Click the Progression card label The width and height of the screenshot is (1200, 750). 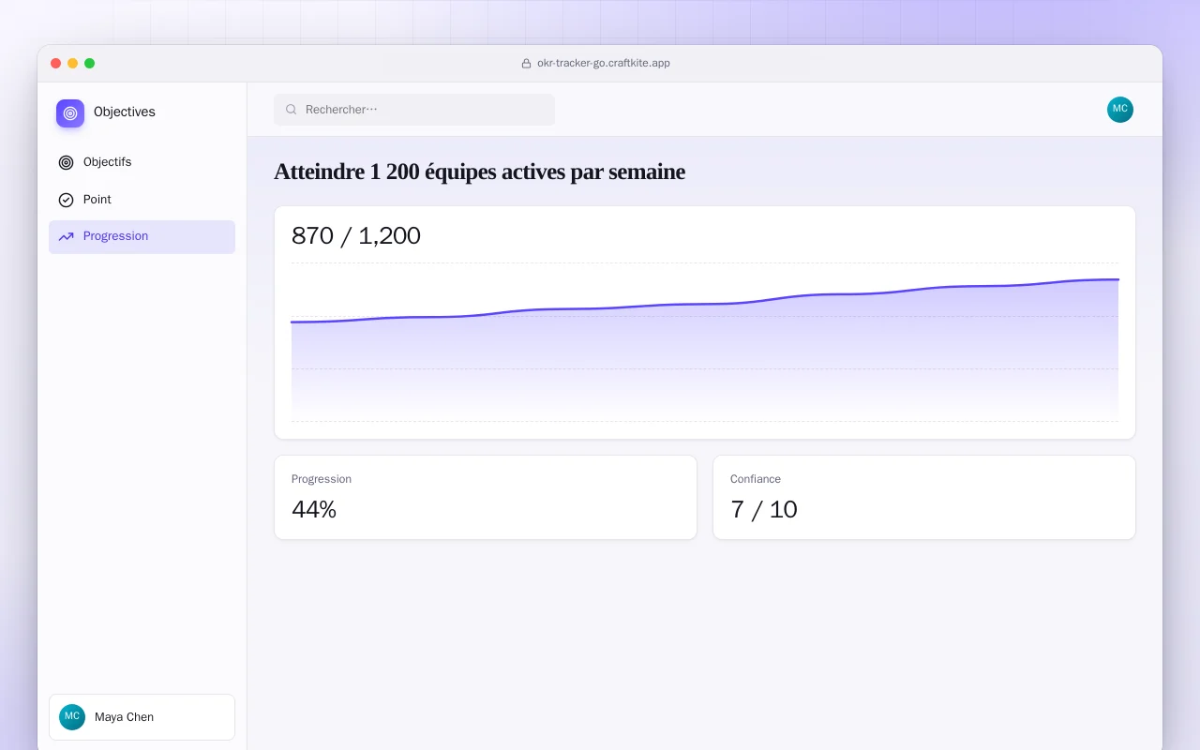pyautogui.click(x=322, y=479)
